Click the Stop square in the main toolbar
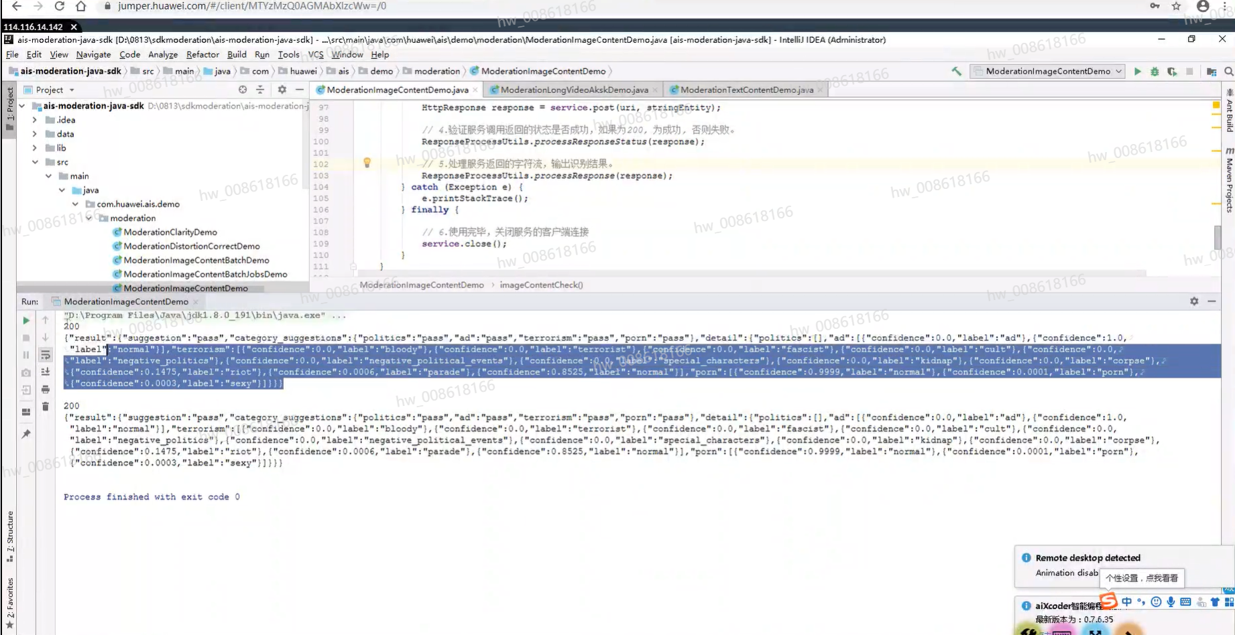This screenshot has width=1235, height=635. click(1189, 71)
